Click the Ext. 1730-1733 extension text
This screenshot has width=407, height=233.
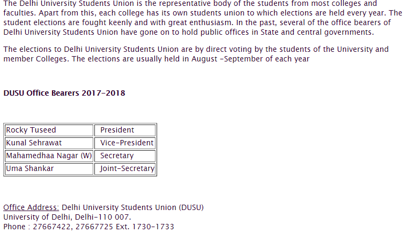(145, 227)
